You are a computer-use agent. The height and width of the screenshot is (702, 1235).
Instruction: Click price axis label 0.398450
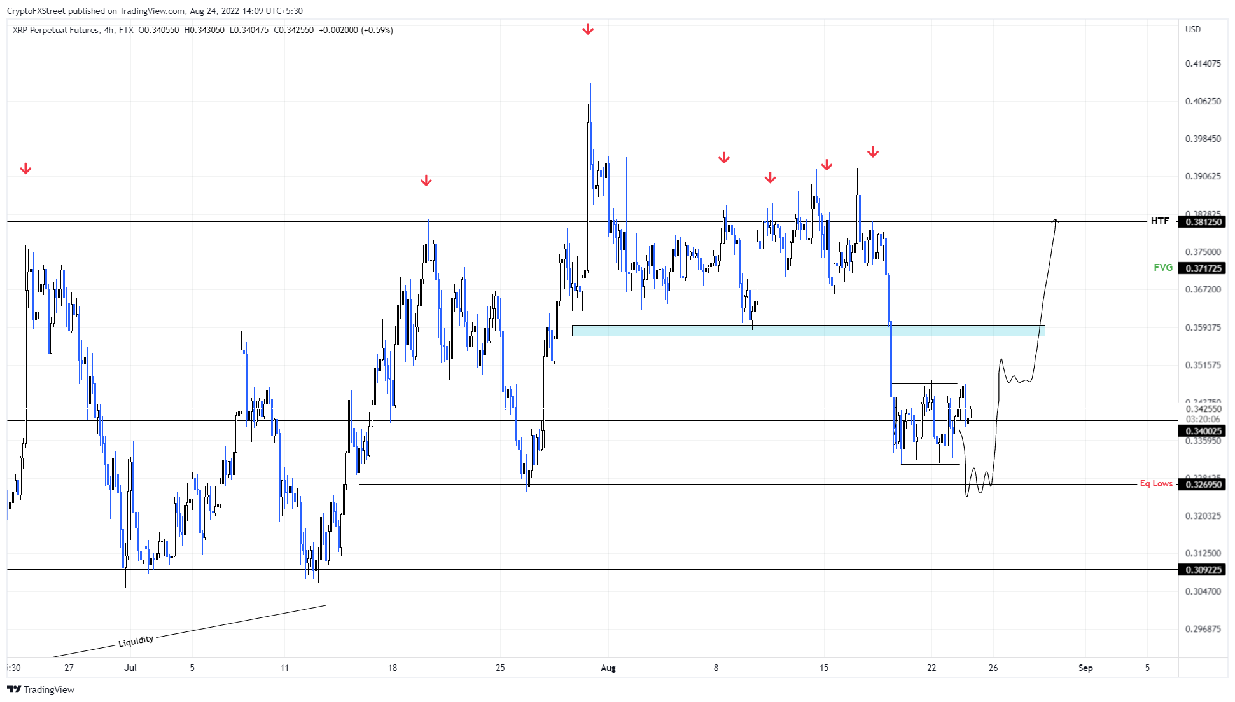coord(1203,139)
